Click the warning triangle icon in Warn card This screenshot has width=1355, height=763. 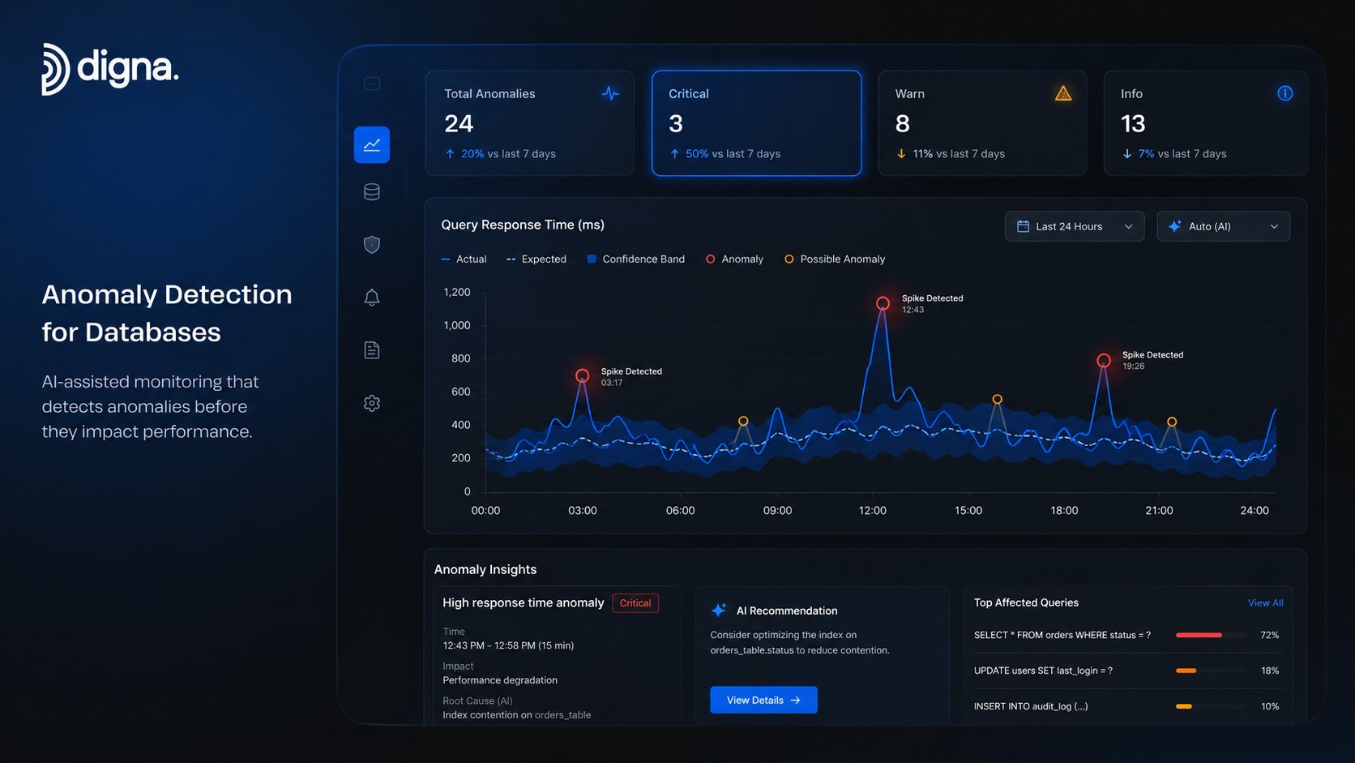(1063, 93)
